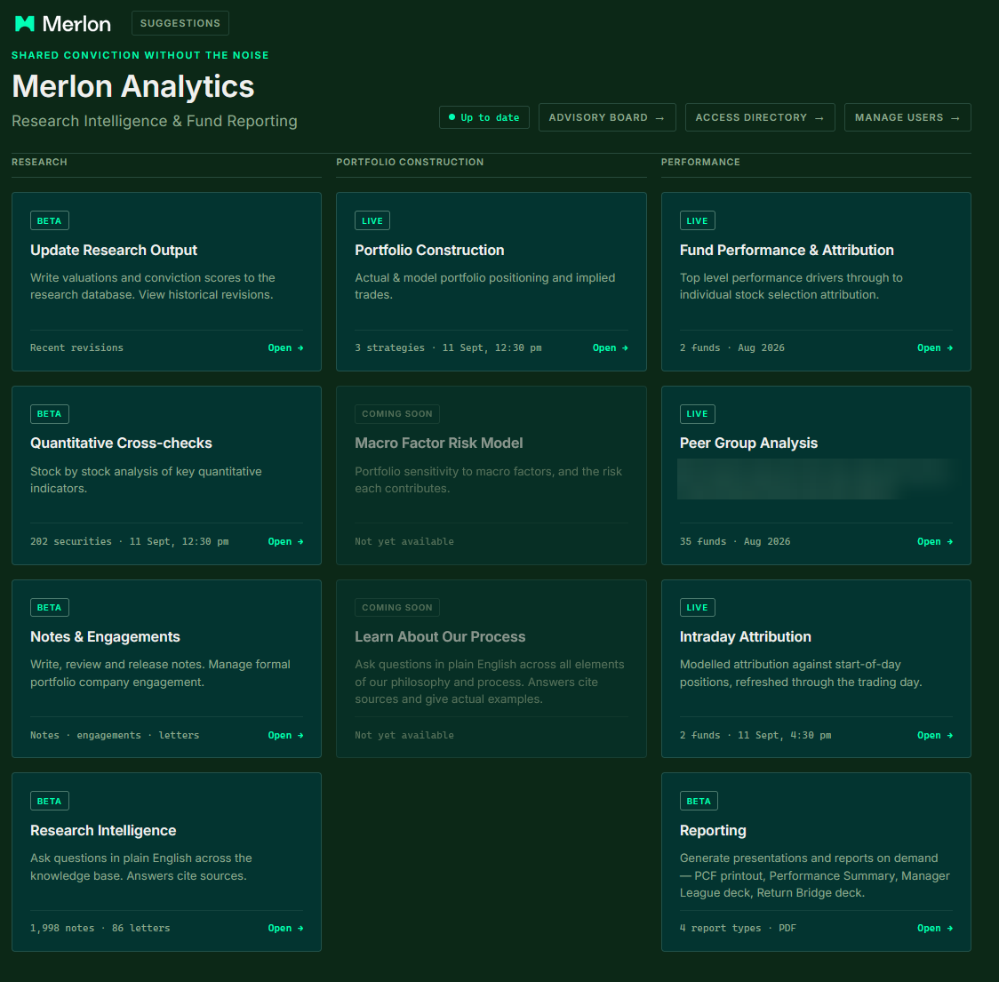Click BETA badge on Reporting card
Image resolution: width=999 pixels, height=982 pixels.
[x=699, y=801]
